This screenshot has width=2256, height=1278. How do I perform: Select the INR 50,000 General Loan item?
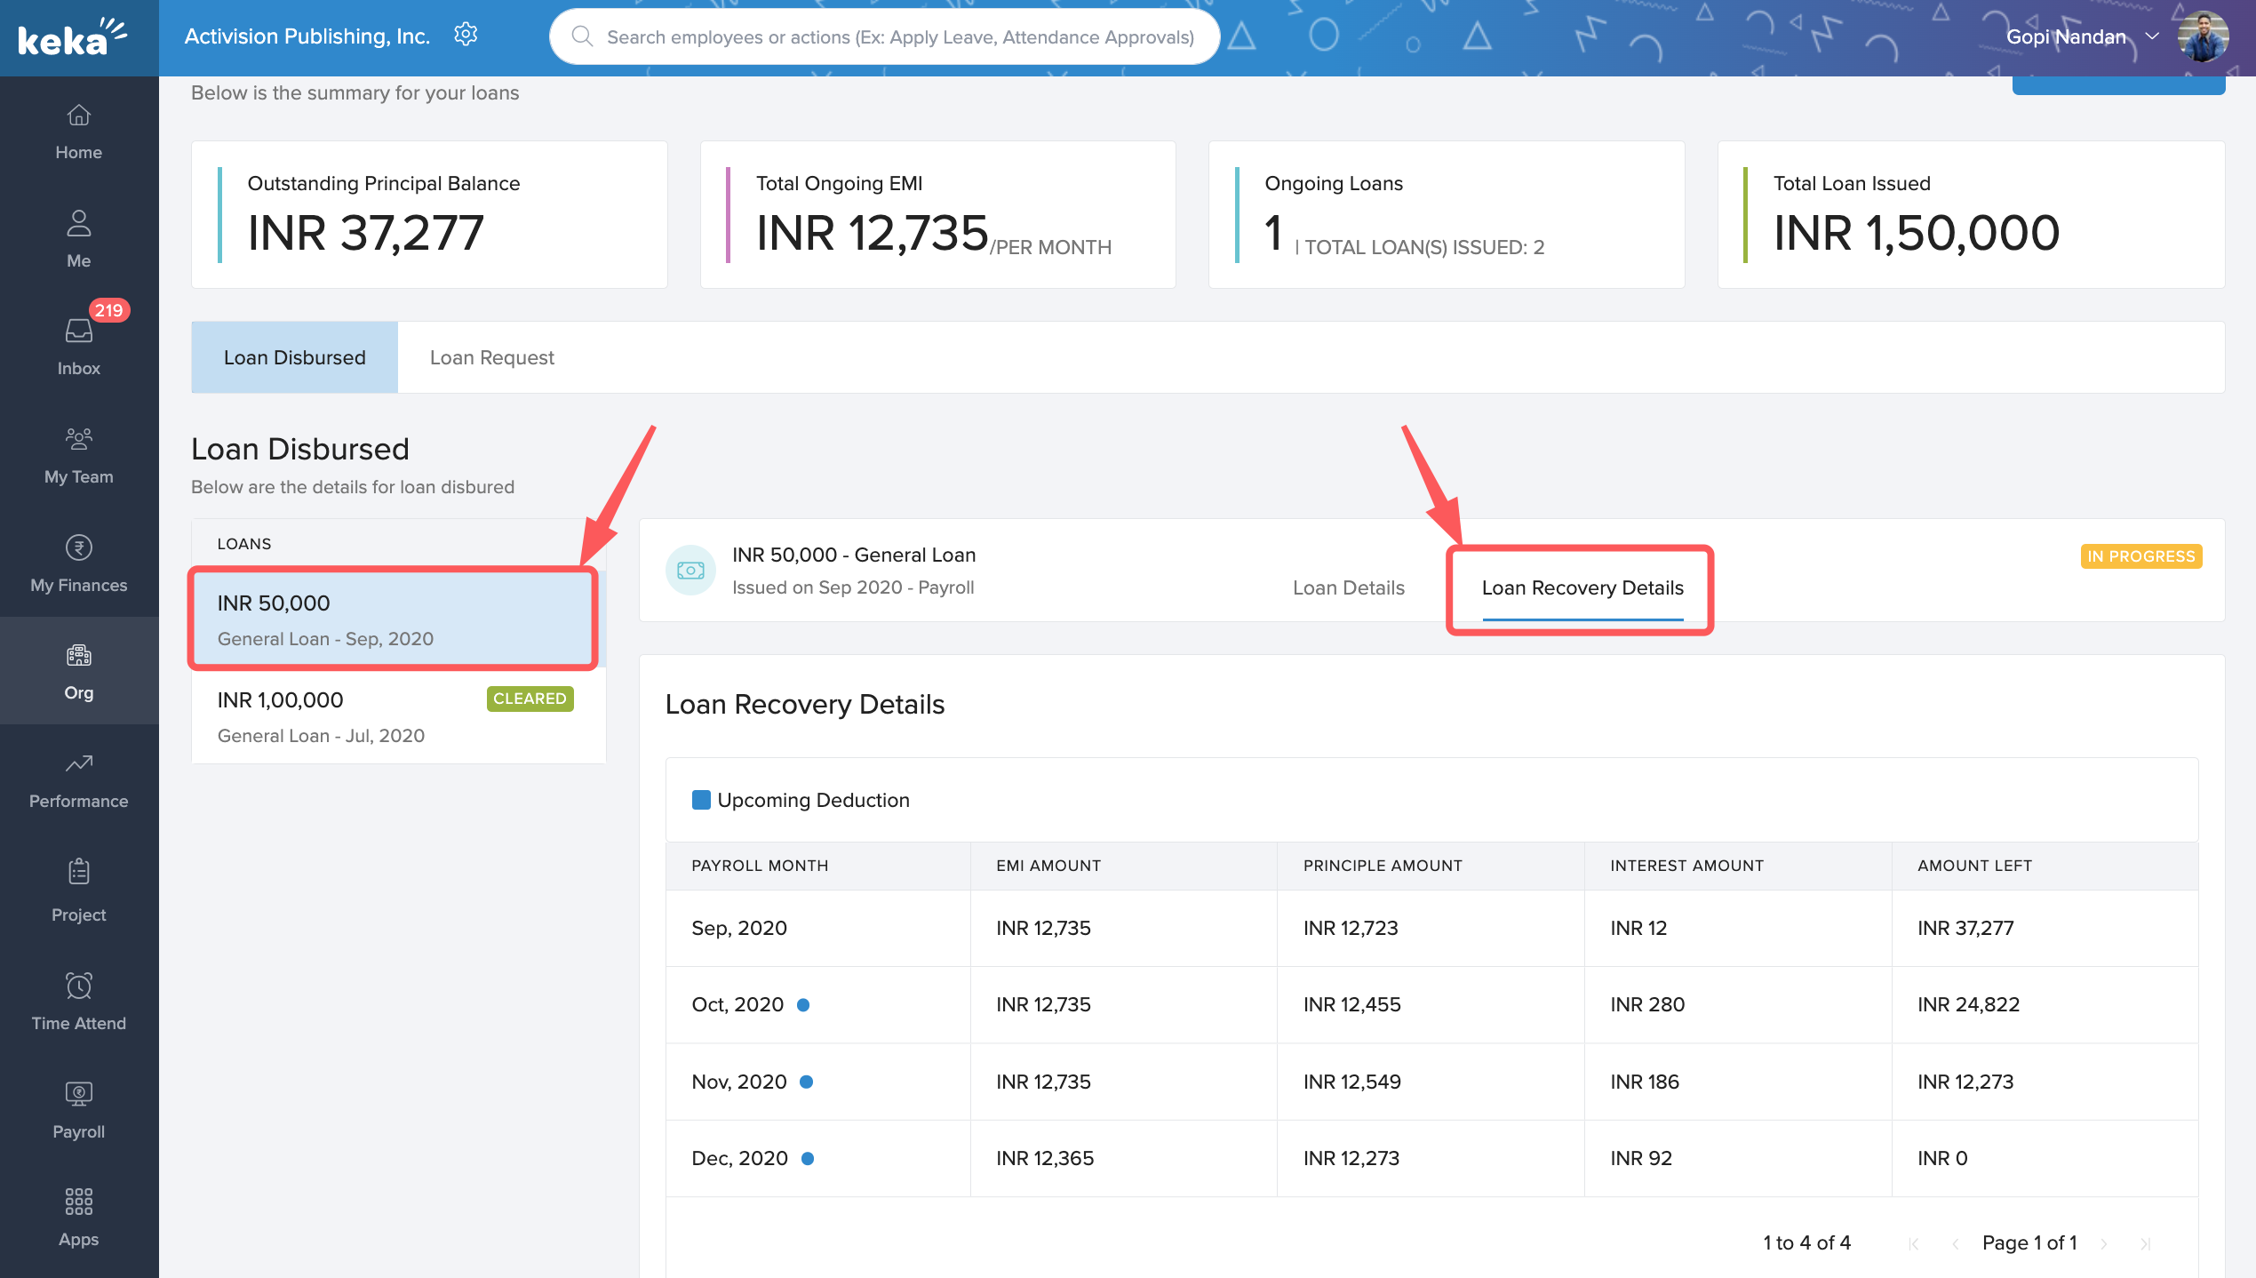point(393,619)
